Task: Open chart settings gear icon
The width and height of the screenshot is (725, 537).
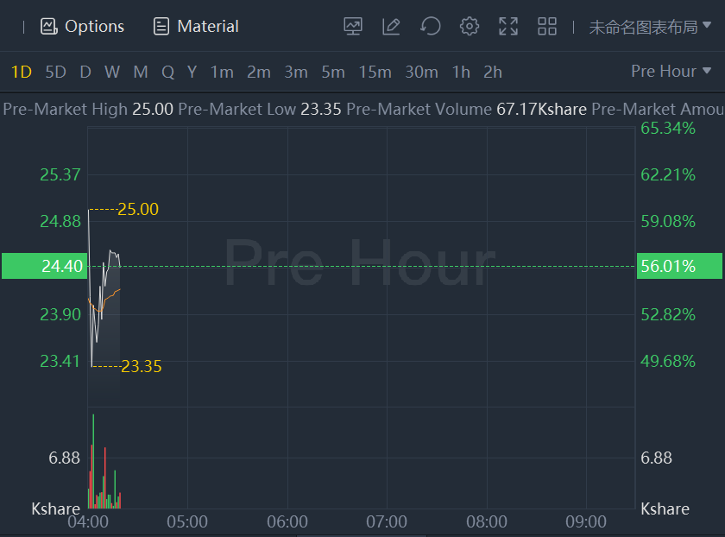Action: (469, 27)
